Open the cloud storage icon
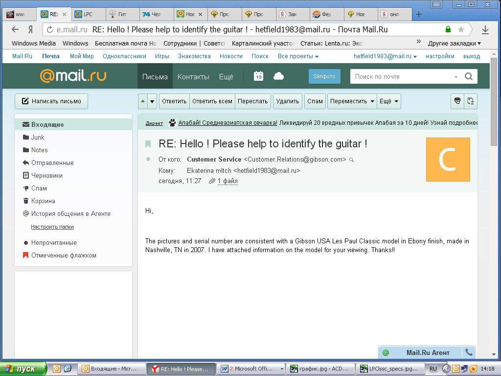Image resolution: width=501 pixels, height=376 pixels. [278, 76]
